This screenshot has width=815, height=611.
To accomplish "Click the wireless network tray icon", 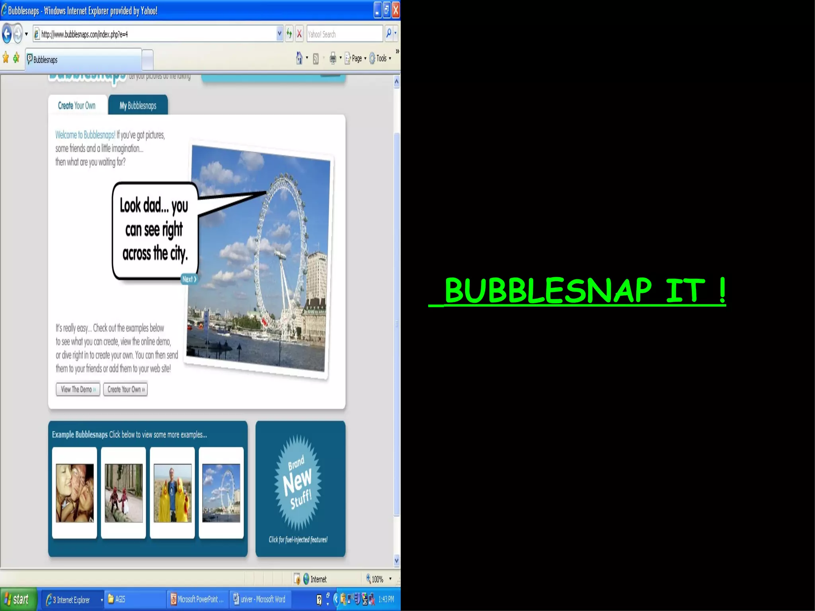I will [x=350, y=599].
